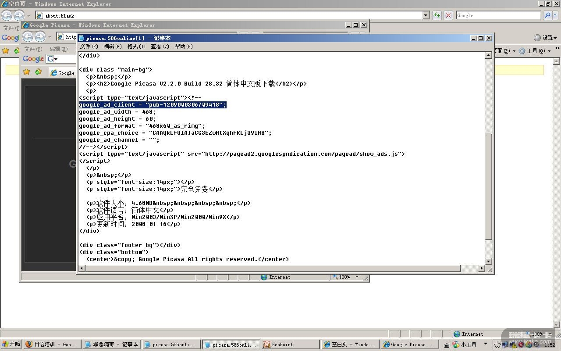
Task: Open the 格式 menu in Notepad
Action: pyautogui.click(x=136, y=47)
